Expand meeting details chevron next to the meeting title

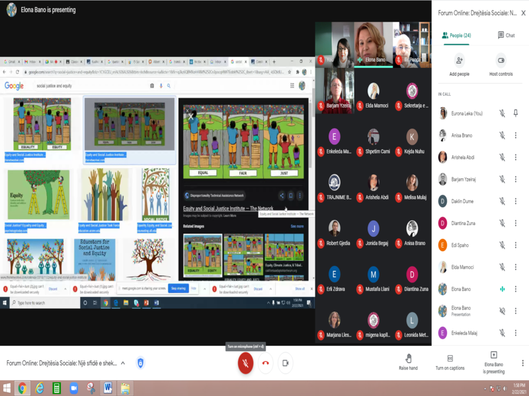tap(122, 363)
